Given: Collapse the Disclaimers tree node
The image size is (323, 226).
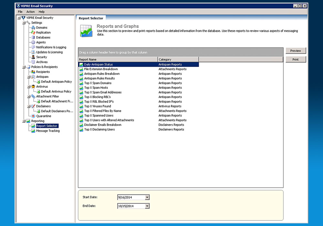Looking at the screenshot, I should tap(29, 107).
